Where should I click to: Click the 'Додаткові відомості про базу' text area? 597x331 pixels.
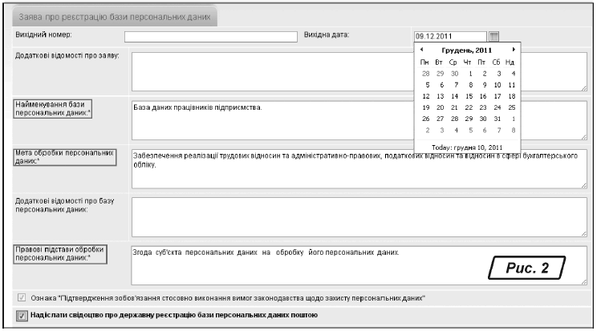tap(359, 216)
